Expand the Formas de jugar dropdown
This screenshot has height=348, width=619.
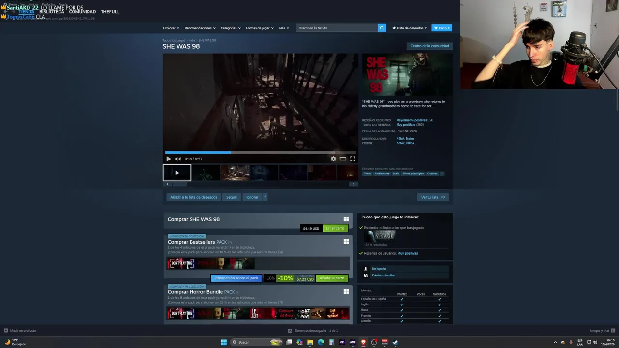coord(260,28)
